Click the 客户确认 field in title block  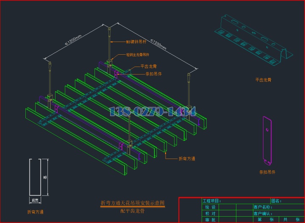click(263, 213)
